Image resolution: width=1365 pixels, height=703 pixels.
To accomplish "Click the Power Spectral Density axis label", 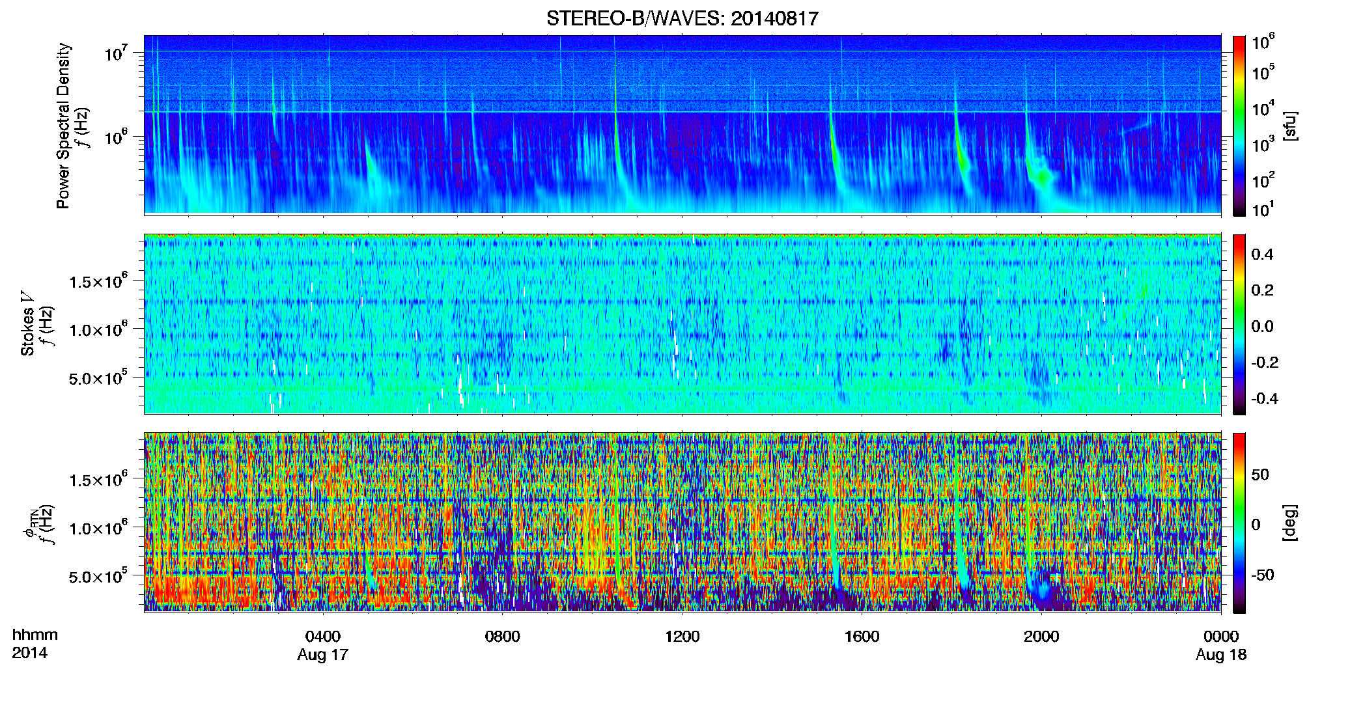I will [x=63, y=126].
